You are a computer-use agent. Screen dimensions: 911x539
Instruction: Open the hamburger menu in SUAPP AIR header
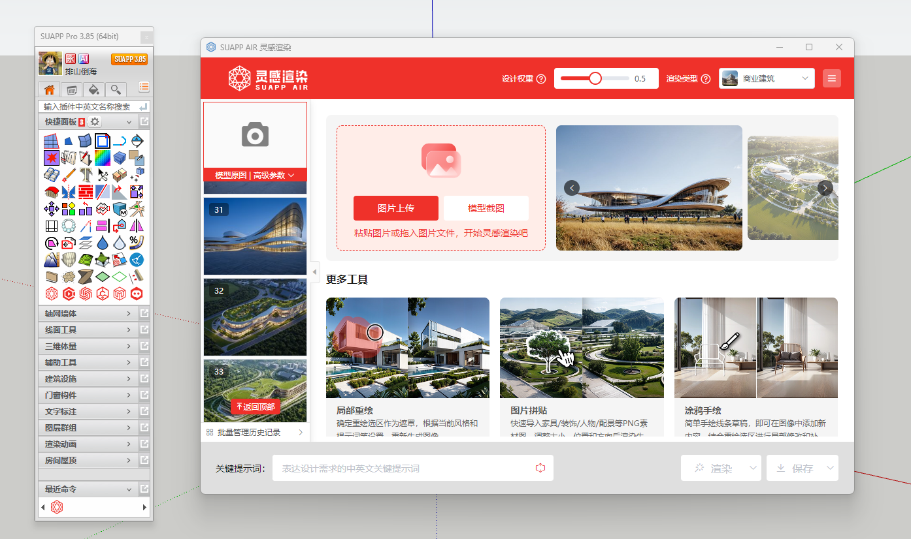pos(832,78)
